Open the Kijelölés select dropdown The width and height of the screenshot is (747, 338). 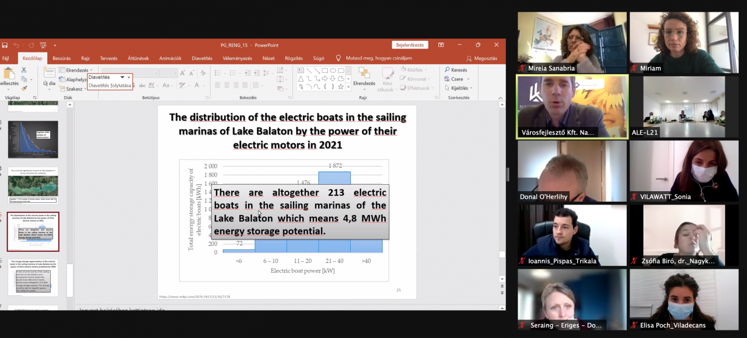460,89
